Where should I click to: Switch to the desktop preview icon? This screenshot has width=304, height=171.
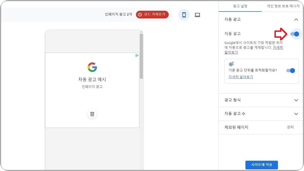197,15
